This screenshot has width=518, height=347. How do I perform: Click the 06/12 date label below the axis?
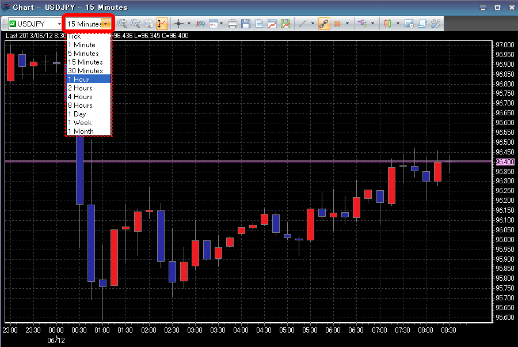(56, 341)
